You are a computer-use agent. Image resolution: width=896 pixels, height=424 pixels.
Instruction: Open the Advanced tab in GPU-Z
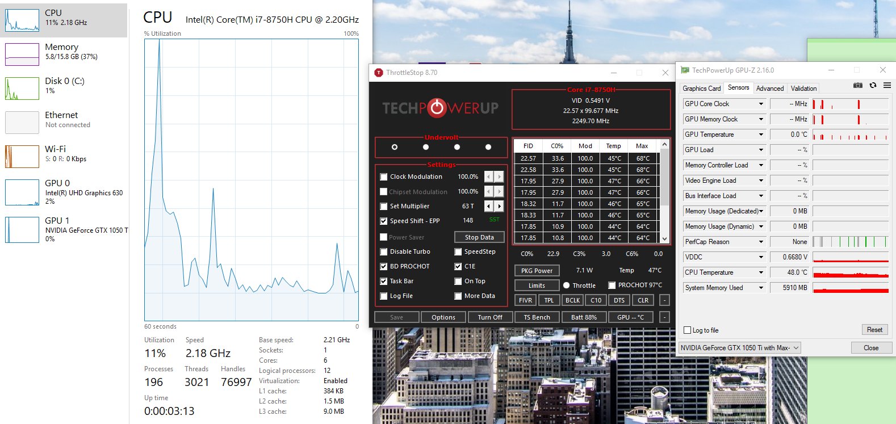(x=770, y=89)
